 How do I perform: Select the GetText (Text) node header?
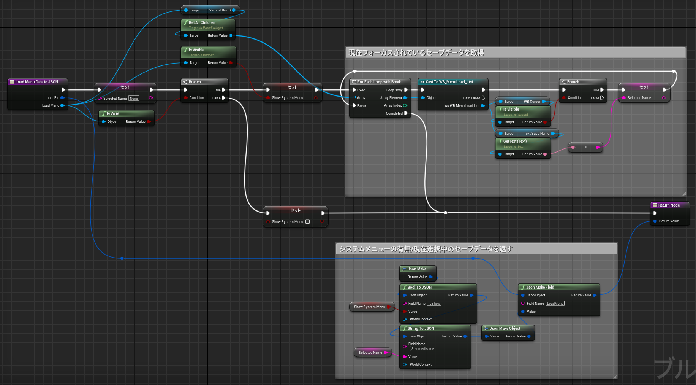pos(523,143)
